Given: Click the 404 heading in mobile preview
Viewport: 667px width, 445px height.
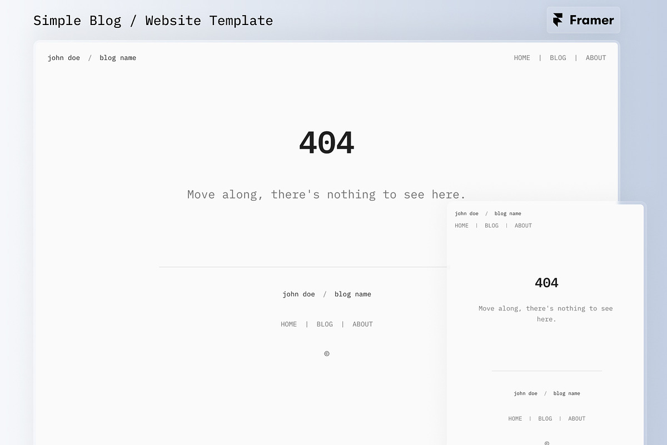Looking at the screenshot, I should point(546,283).
